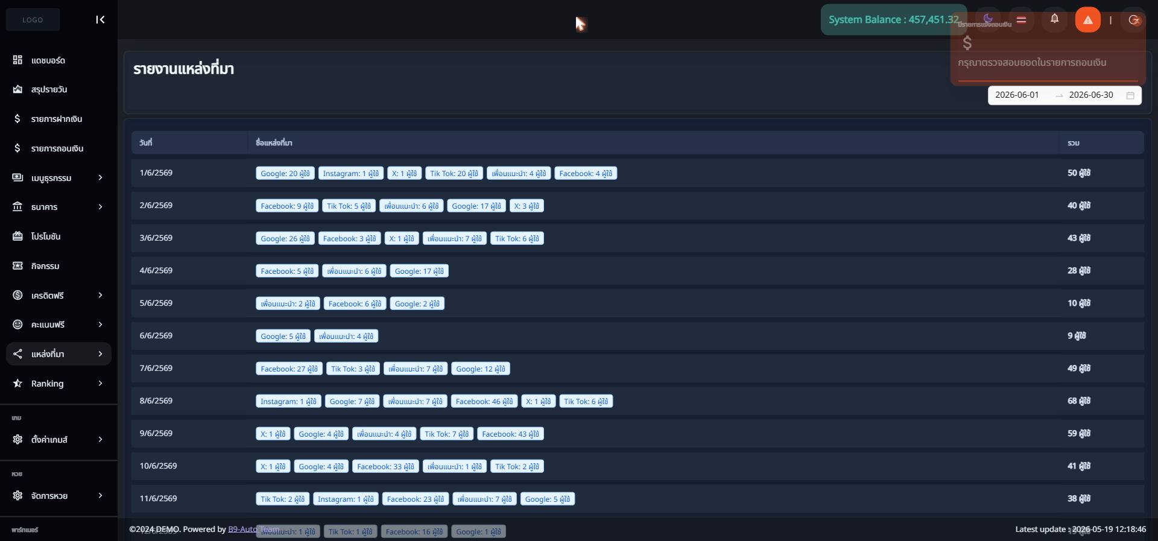Select the 'Google: 5 ผู้ใช้' tag in 6/6/2569 row

click(x=283, y=336)
